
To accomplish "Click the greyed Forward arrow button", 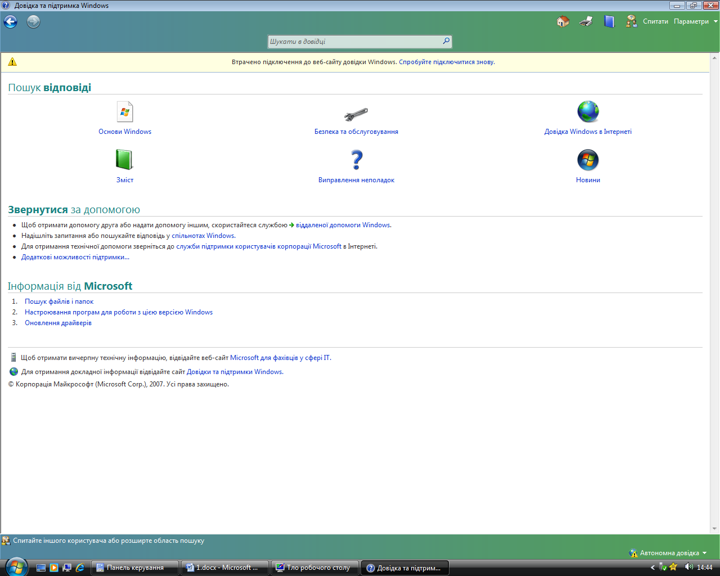I will click(x=34, y=22).
